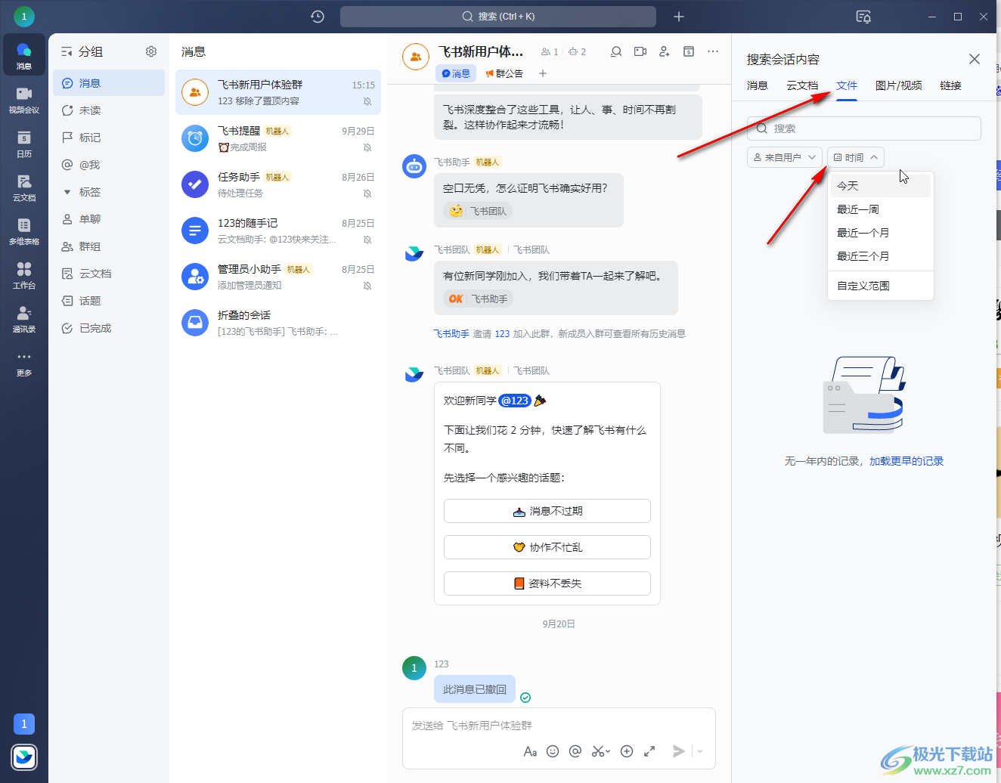Click the scissors screenshot icon
Viewport: 1001px width, 783px height.
(600, 751)
